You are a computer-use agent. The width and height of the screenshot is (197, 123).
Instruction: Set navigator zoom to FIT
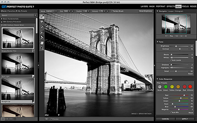(166, 36)
